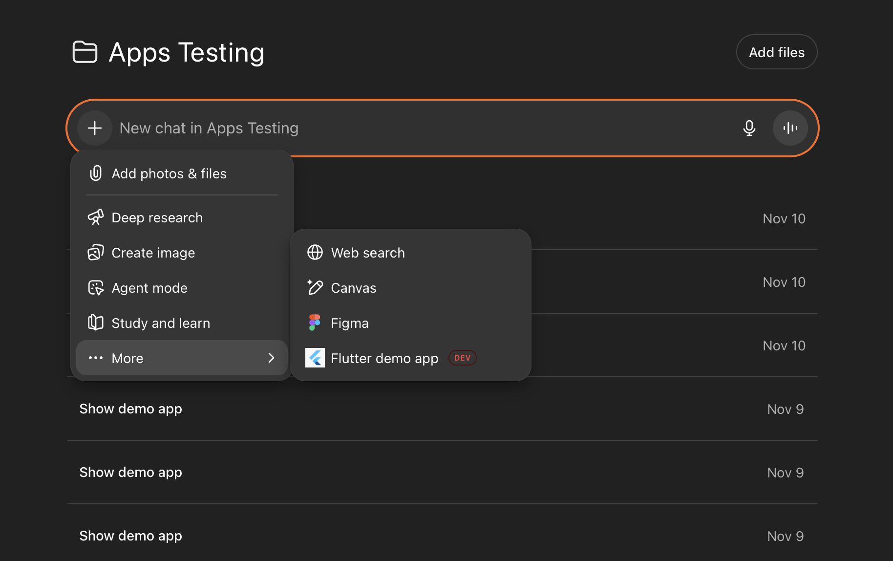The width and height of the screenshot is (893, 561).
Task: Enable Agent mode
Action: pos(149,288)
